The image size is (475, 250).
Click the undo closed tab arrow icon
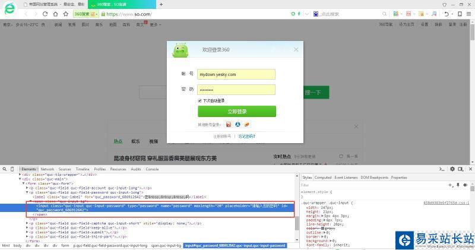coord(446,14)
